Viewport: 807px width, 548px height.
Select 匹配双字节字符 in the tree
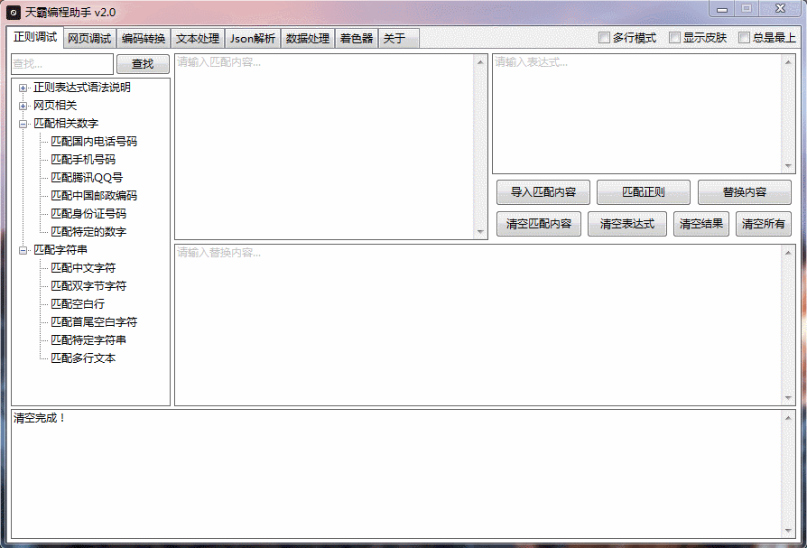click(88, 286)
